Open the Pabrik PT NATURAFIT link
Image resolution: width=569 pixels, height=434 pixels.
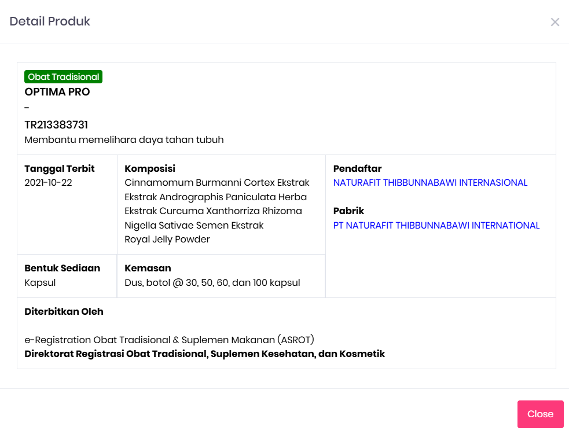click(436, 226)
